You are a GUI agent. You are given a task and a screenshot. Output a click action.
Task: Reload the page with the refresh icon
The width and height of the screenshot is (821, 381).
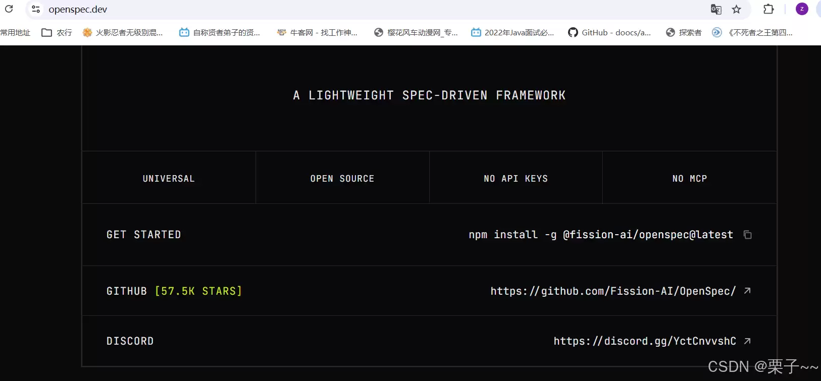(x=9, y=9)
